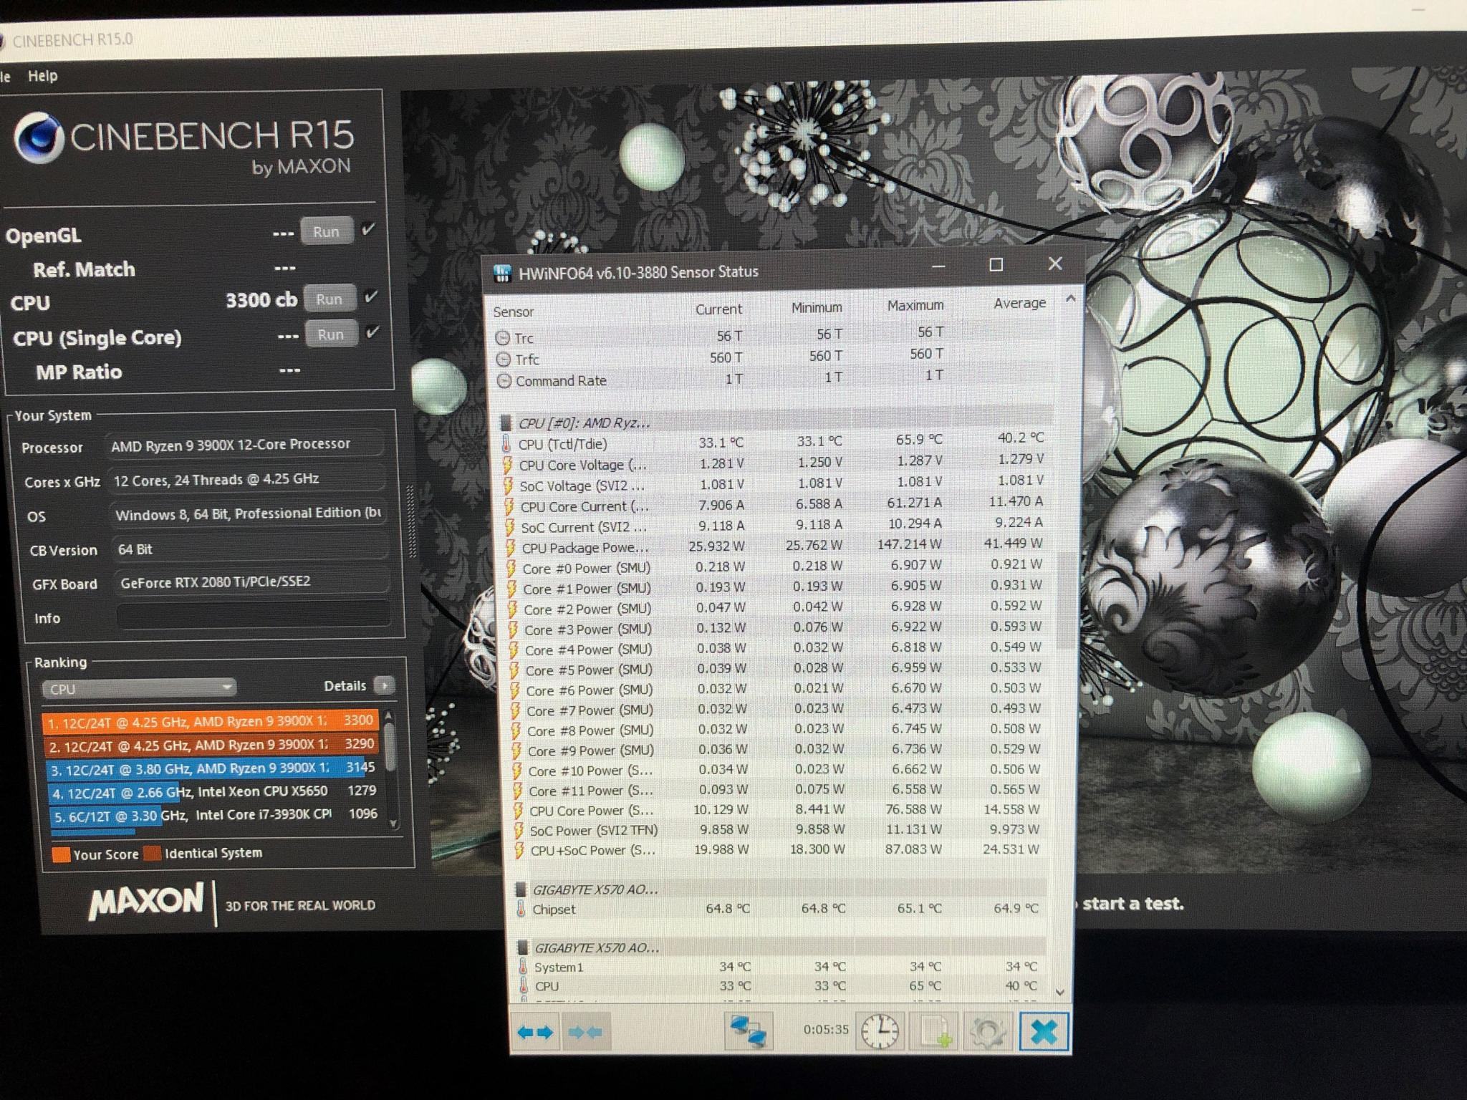
Task: Click the Ranking Details arrow icon
Action: [x=385, y=685]
